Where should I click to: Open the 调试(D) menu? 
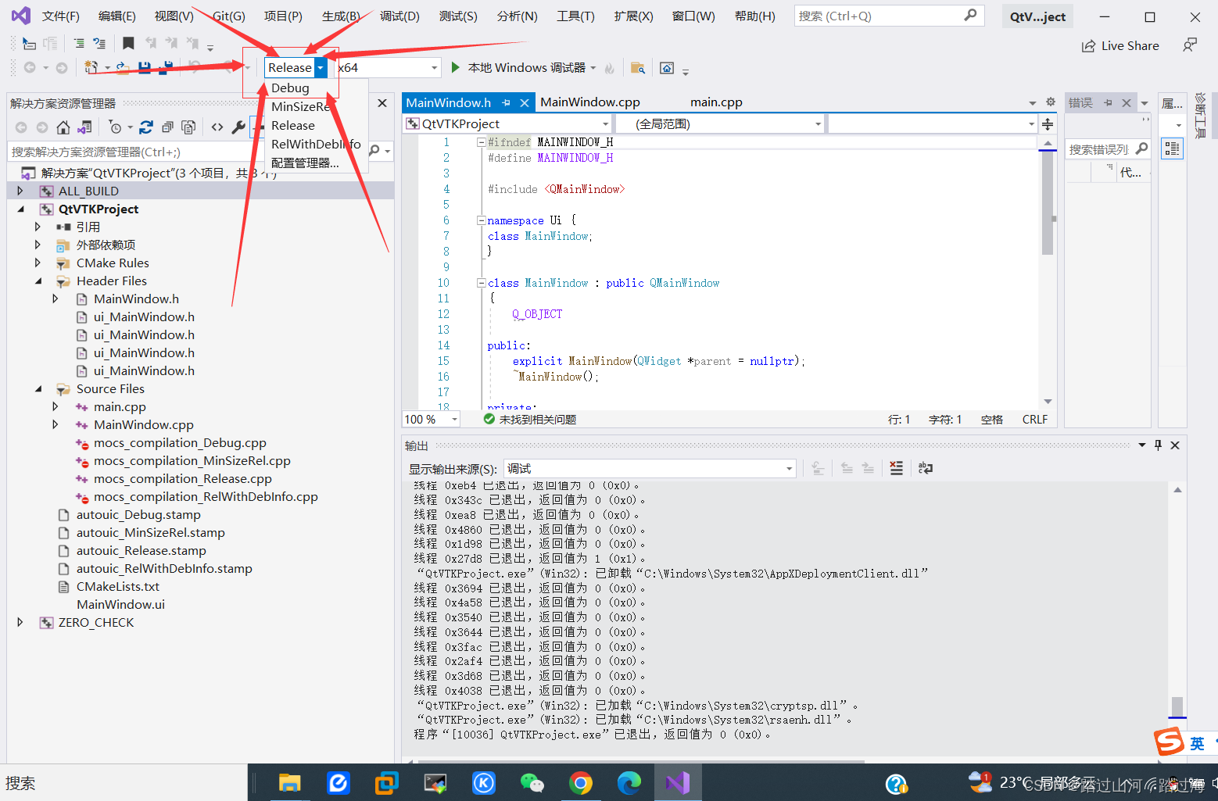[x=399, y=16]
